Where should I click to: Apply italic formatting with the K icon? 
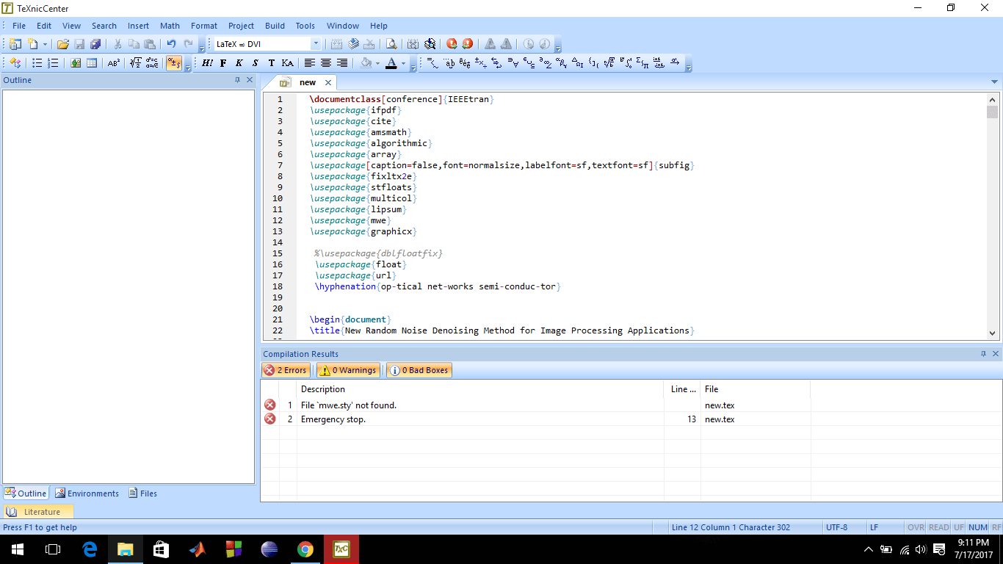[x=239, y=64]
